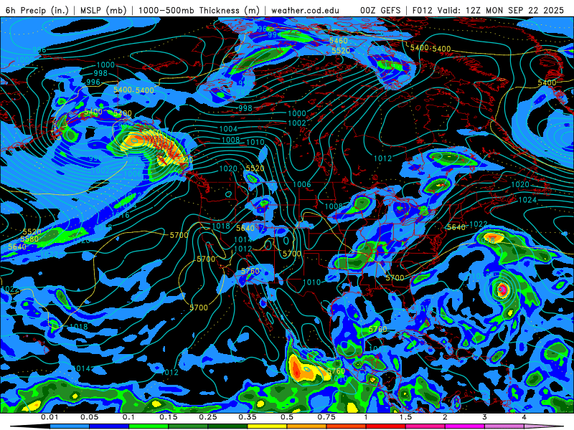Click the 1024 isobar label on map
Image resolution: width=574 pixels, height=430 pixels.
527,200
